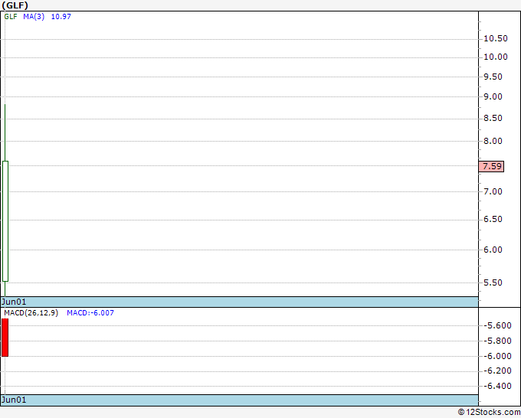Click the (GLF) chart title

(15, 5)
